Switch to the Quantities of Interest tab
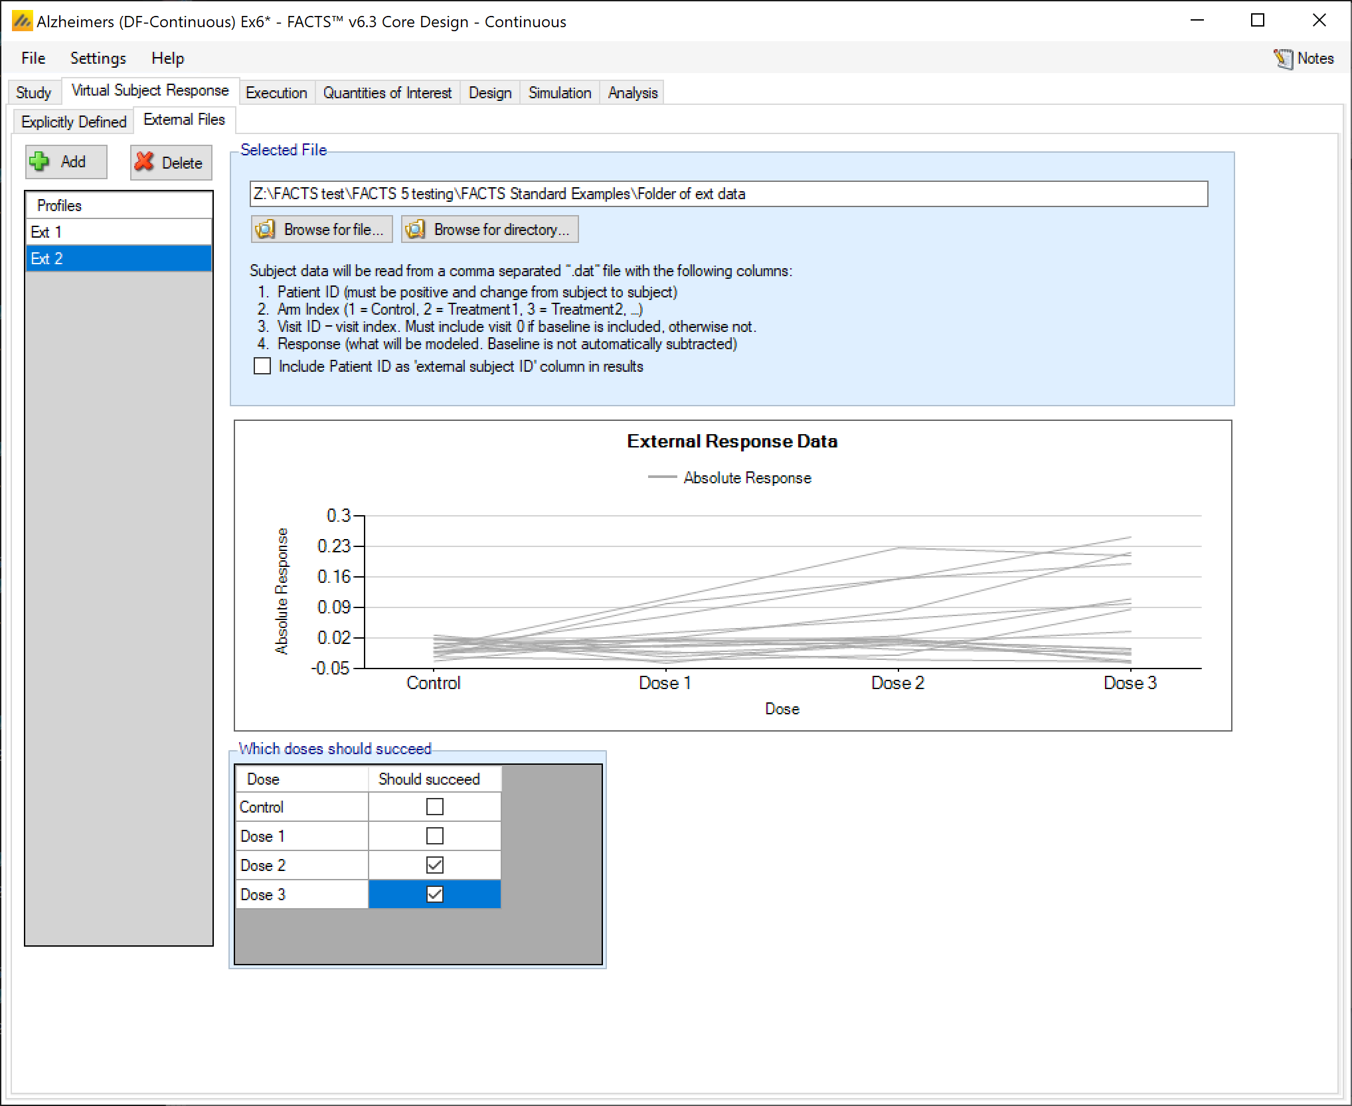The width and height of the screenshot is (1352, 1106). coord(387,93)
